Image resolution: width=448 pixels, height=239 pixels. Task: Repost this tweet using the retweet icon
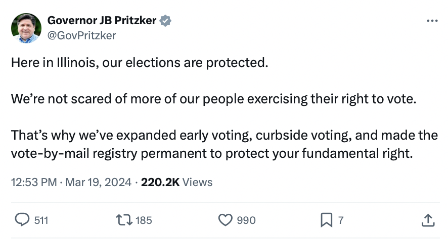(x=123, y=220)
